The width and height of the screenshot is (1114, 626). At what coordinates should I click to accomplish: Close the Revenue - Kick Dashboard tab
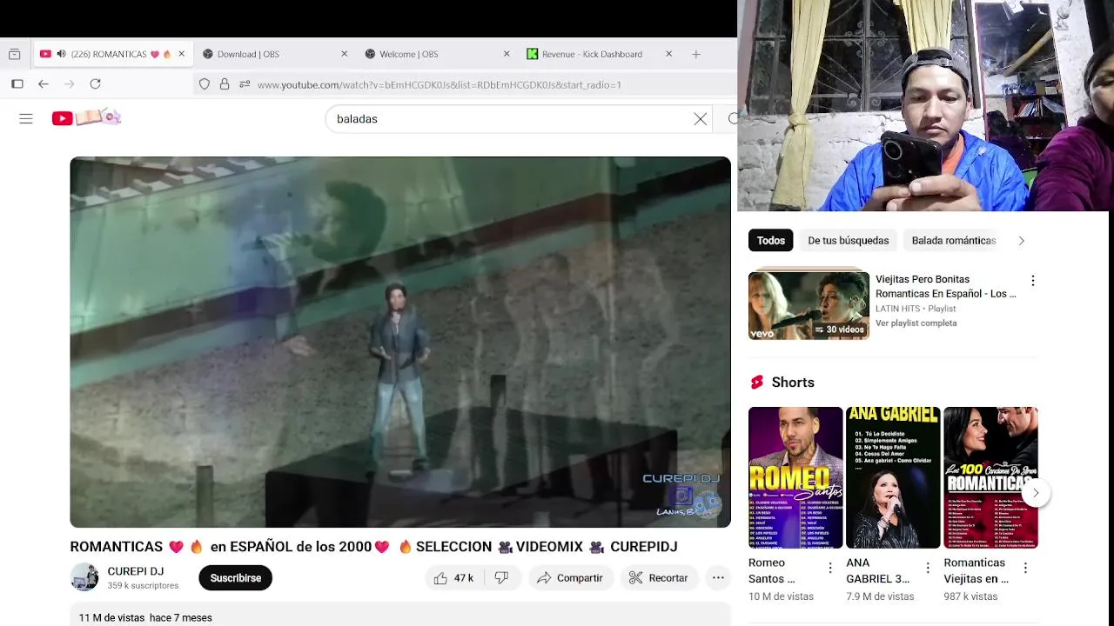668,54
